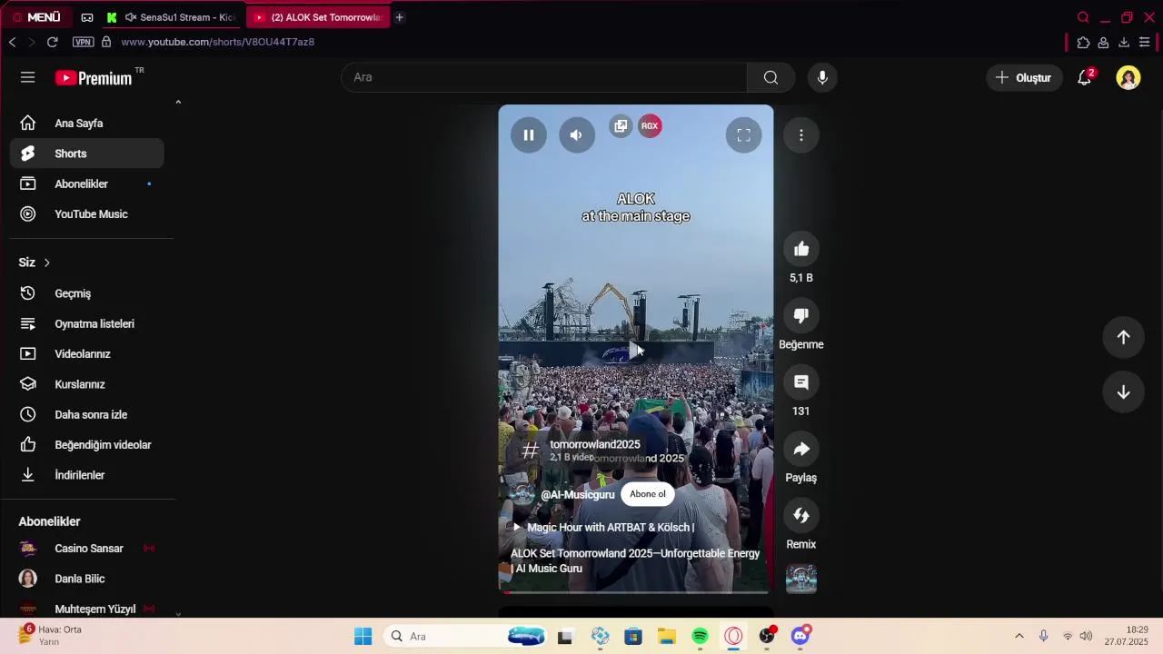Reload the current page
Screen dimensions: 1163x654
[x=53, y=42]
